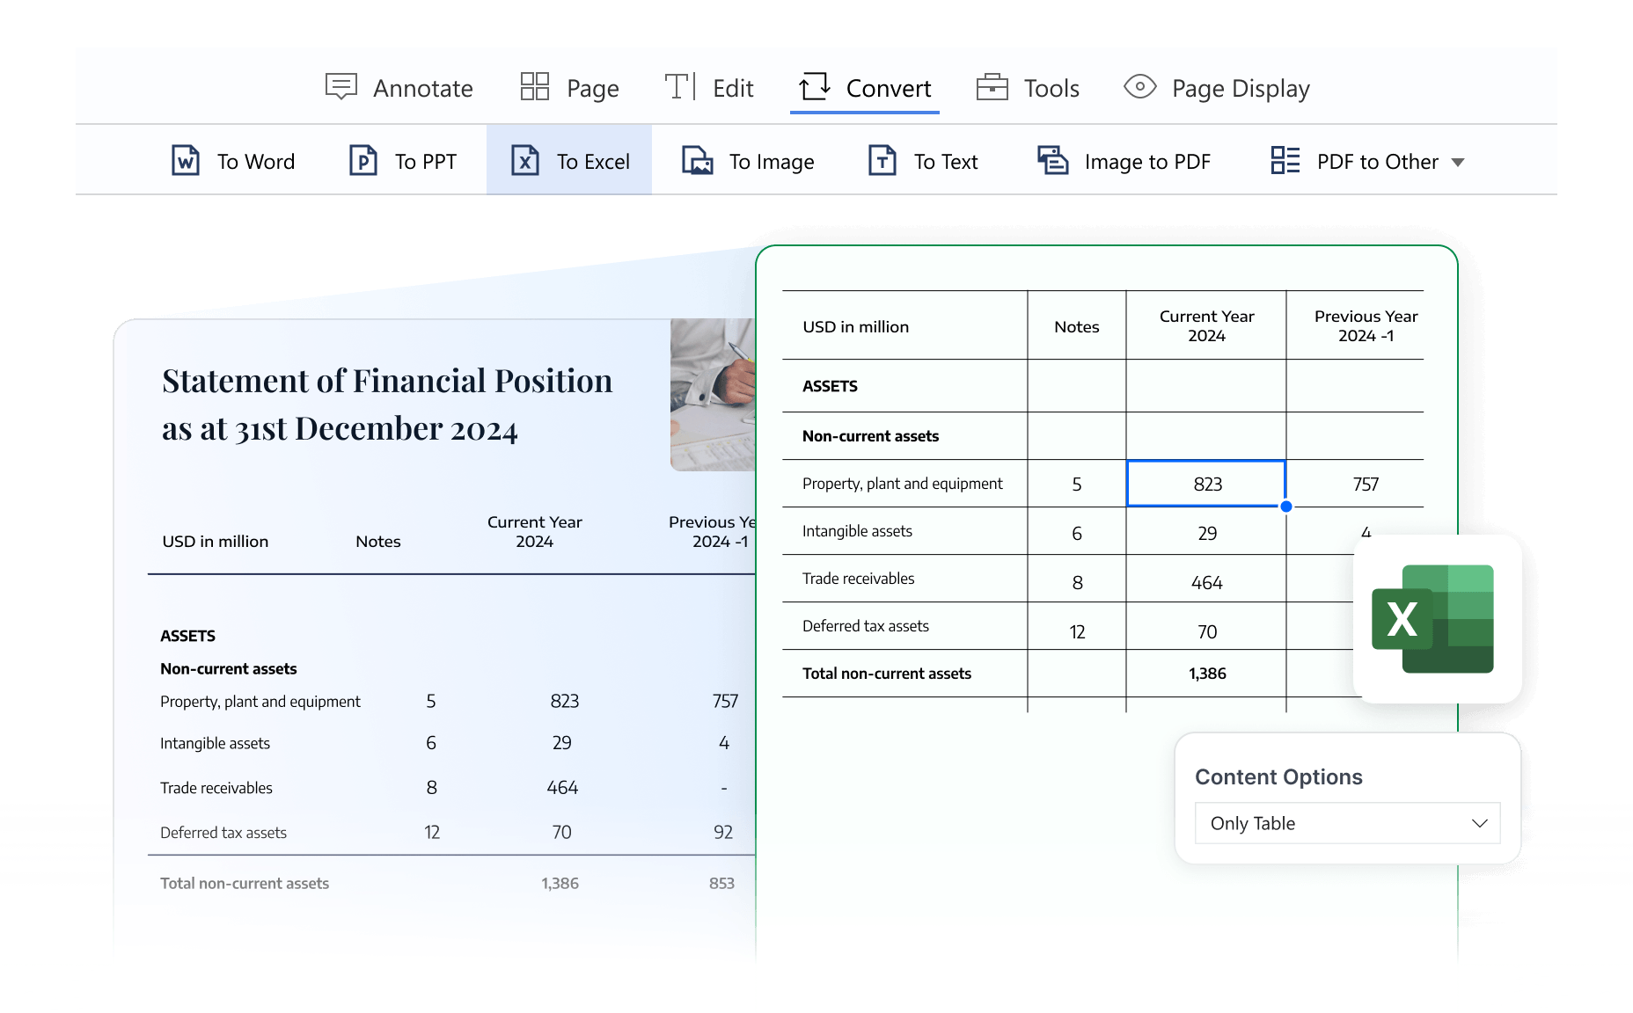Open the Page Display menu
Viewport: 1633px width, 1013px height.
(x=1217, y=87)
